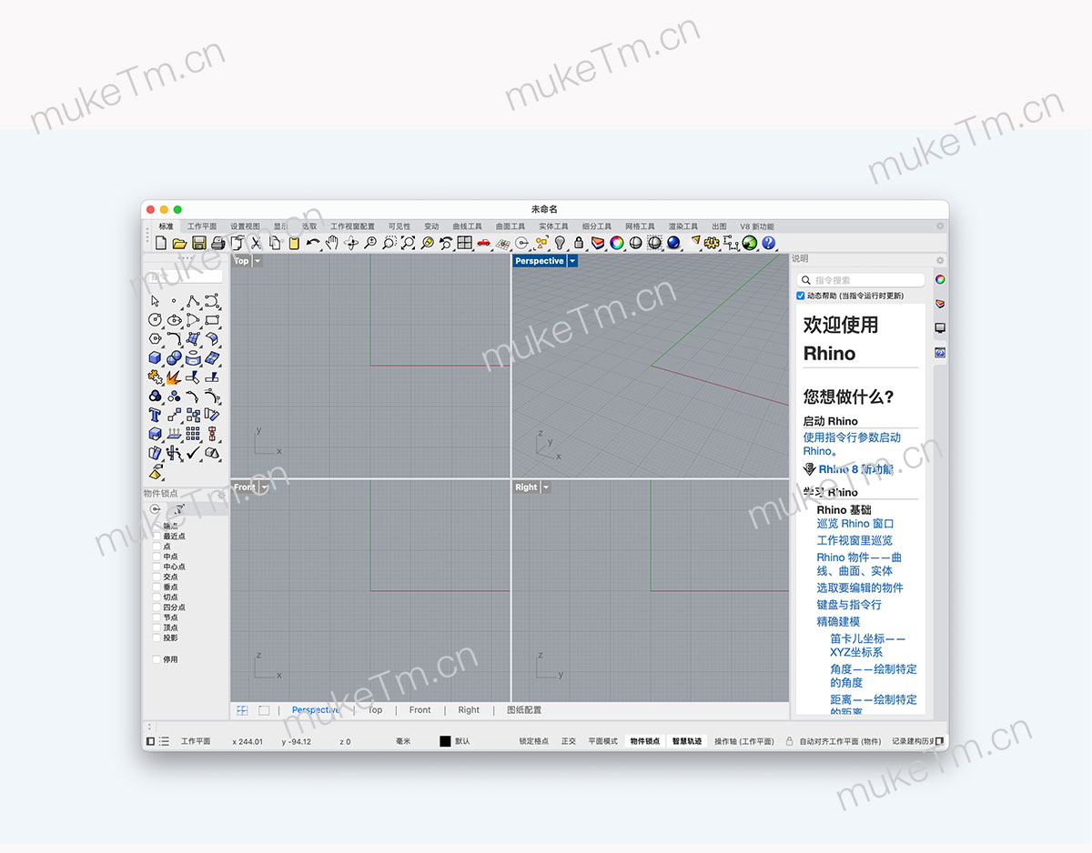
Task: Expand the Top viewport menu arrow
Action: coord(258,261)
